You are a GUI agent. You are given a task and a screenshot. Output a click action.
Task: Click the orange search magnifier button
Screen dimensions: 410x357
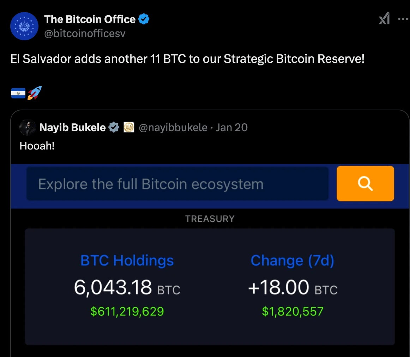pyautogui.click(x=365, y=183)
